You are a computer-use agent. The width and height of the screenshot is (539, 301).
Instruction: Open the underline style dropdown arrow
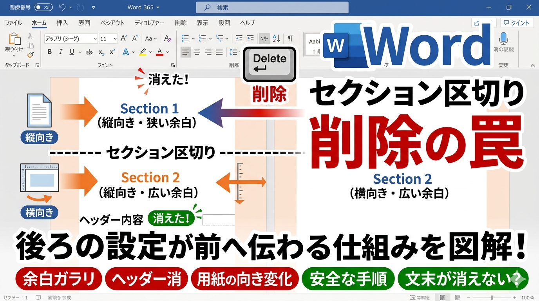[80, 52]
